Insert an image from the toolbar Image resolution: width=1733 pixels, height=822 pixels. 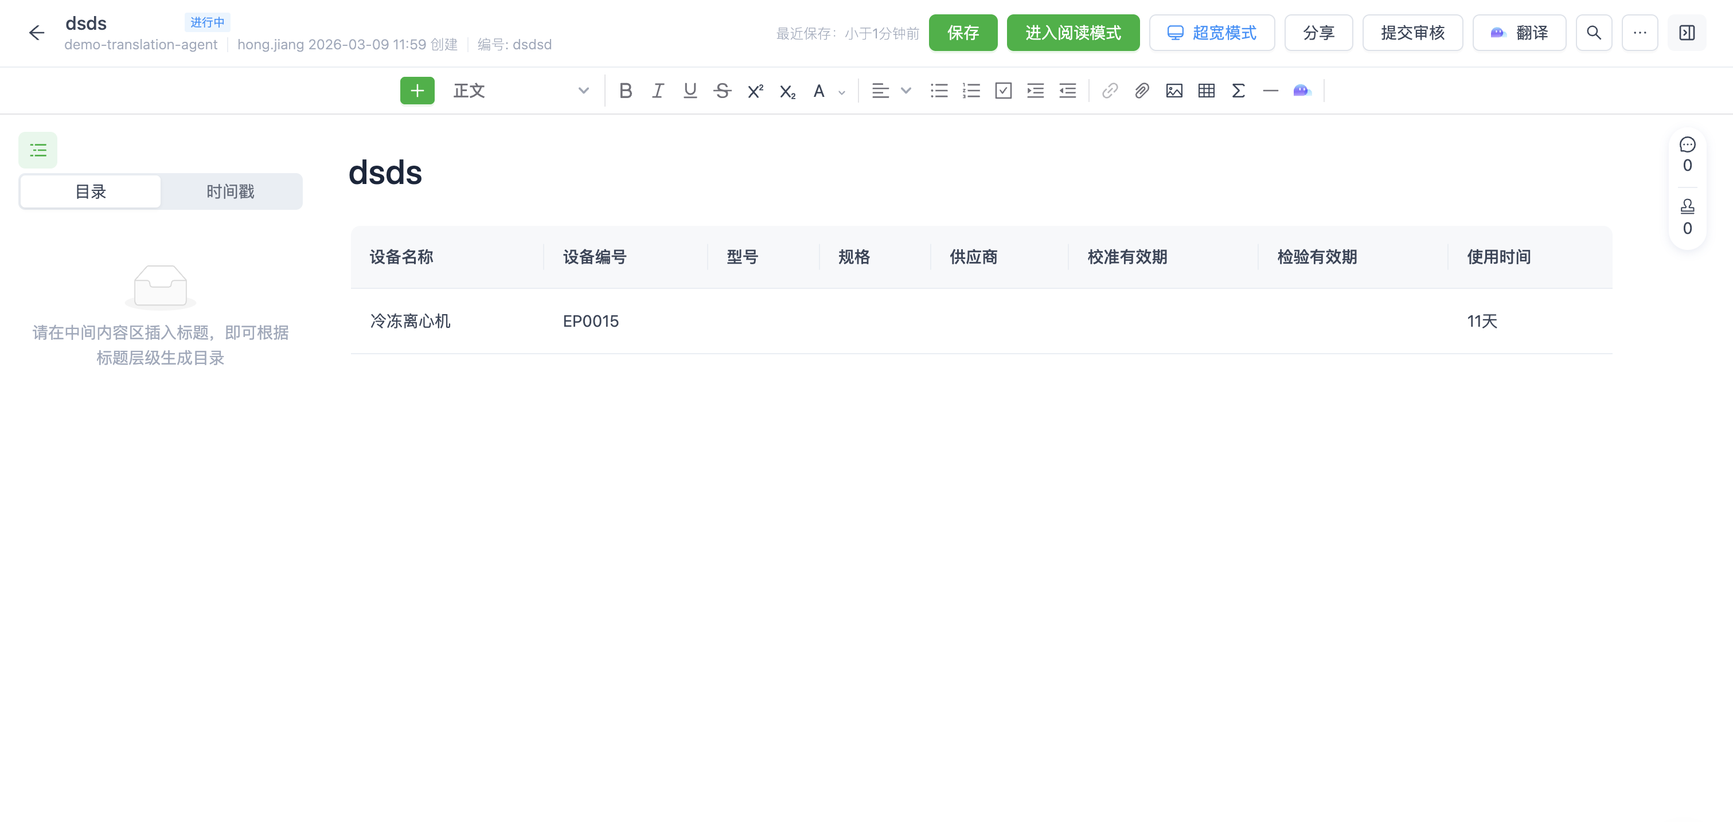point(1174,90)
